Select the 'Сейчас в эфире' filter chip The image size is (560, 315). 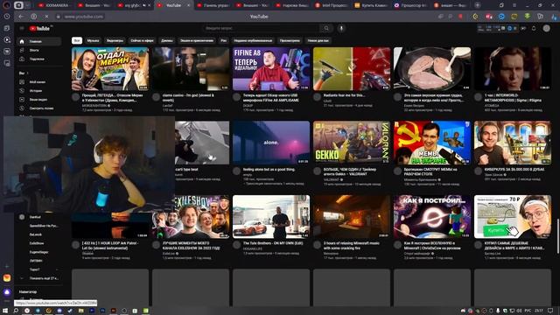tap(142, 41)
